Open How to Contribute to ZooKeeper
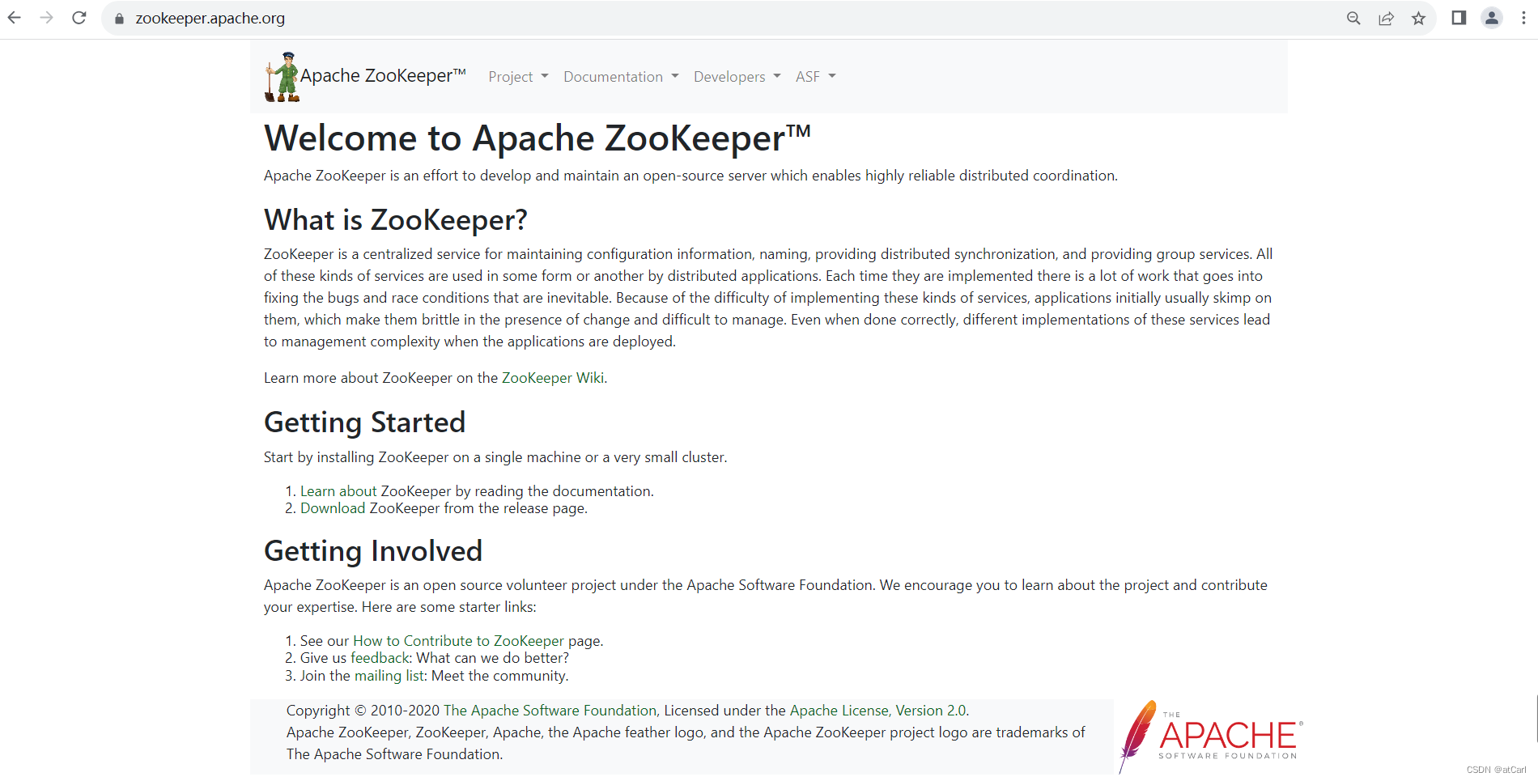Image resolution: width=1538 pixels, height=781 pixels. click(458, 641)
